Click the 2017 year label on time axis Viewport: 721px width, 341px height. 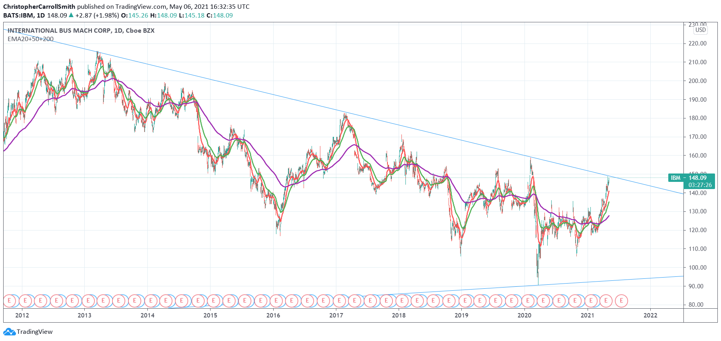[x=336, y=315]
